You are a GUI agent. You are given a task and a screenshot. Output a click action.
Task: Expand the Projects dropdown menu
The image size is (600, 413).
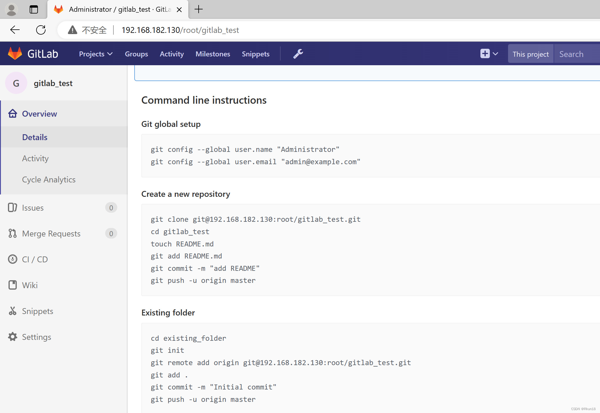[x=96, y=54]
